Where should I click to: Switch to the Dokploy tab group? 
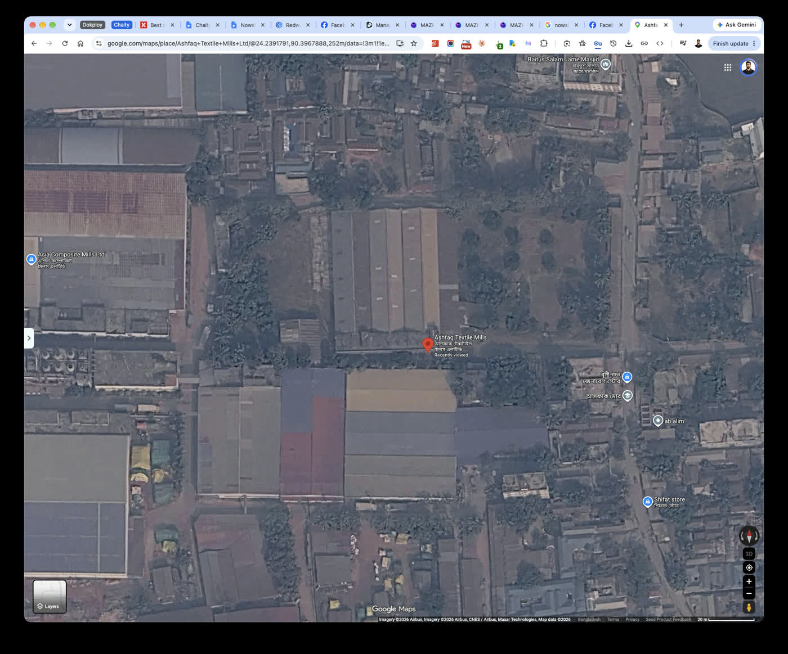click(x=92, y=25)
